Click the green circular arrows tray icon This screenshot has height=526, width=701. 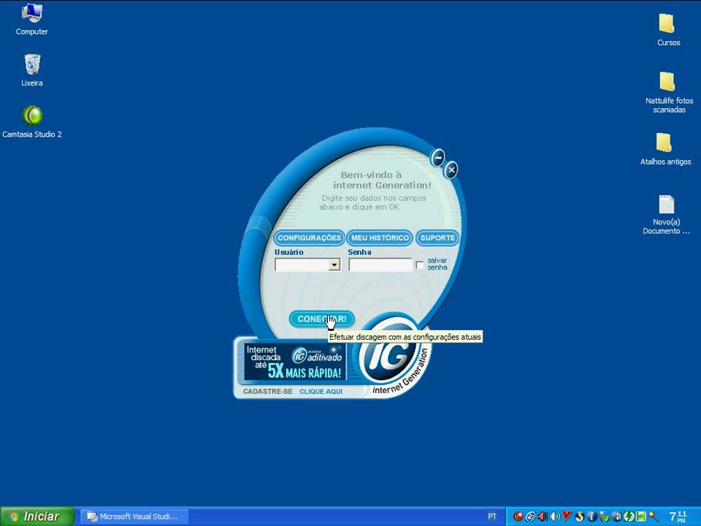click(629, 517)
